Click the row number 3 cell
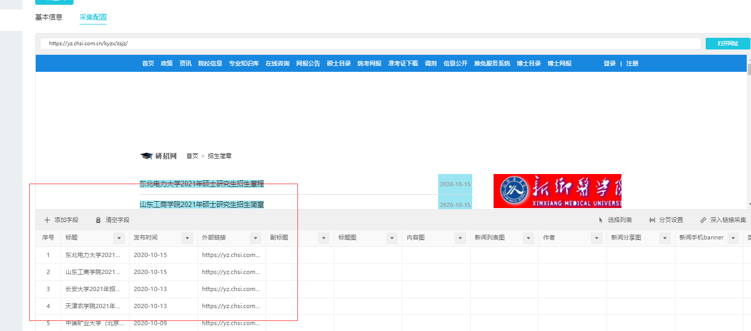 tap(48, 289)
